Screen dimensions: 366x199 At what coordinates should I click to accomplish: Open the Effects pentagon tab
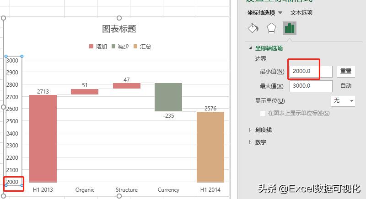(271, 28)
